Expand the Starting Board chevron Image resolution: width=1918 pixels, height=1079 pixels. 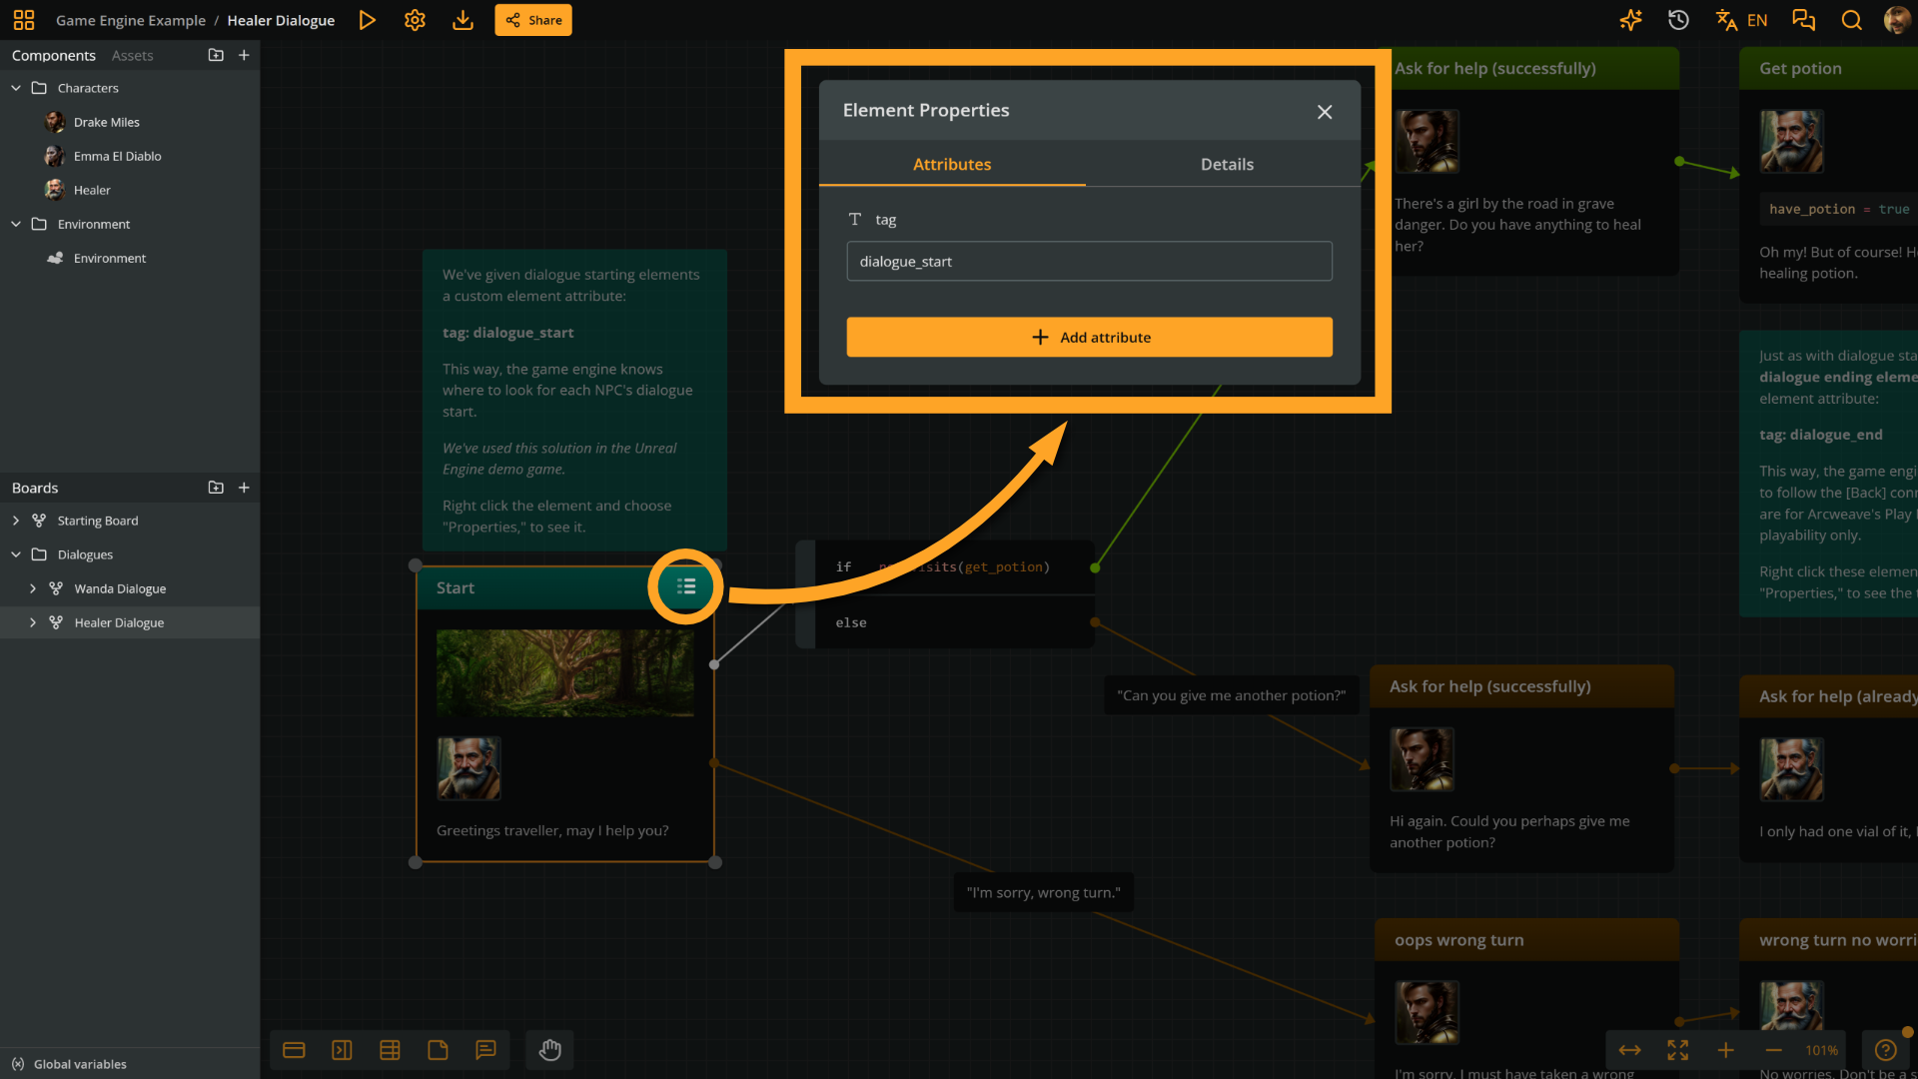[x=16, y=521]
